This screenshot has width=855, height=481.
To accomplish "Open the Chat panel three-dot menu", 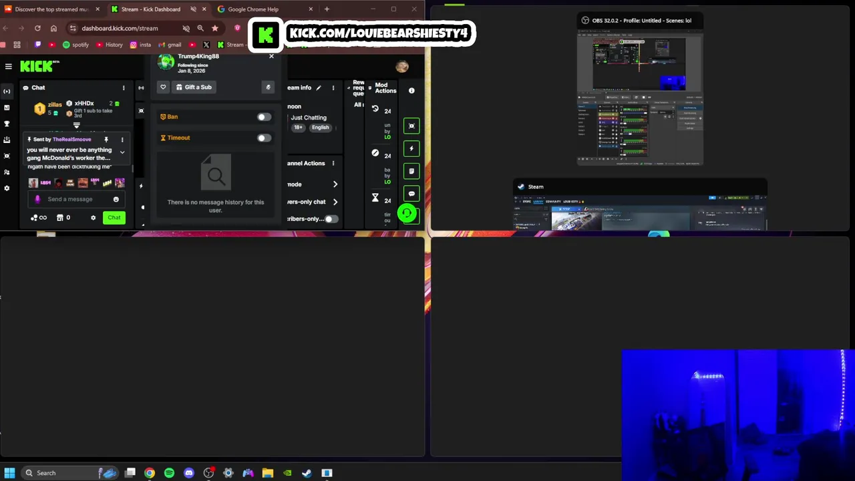I will coord(123,88).
